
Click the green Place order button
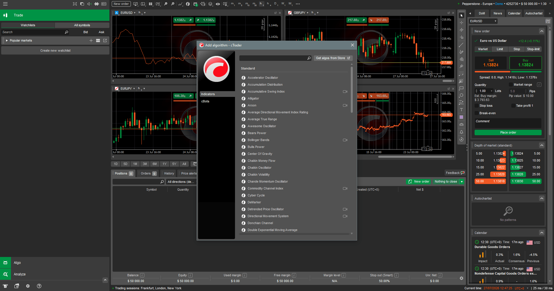(508, 132)
